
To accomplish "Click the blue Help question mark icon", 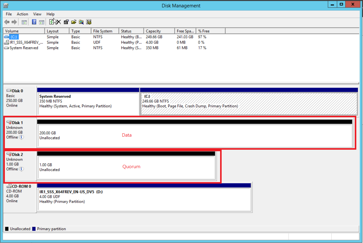I will coord(34,22).
